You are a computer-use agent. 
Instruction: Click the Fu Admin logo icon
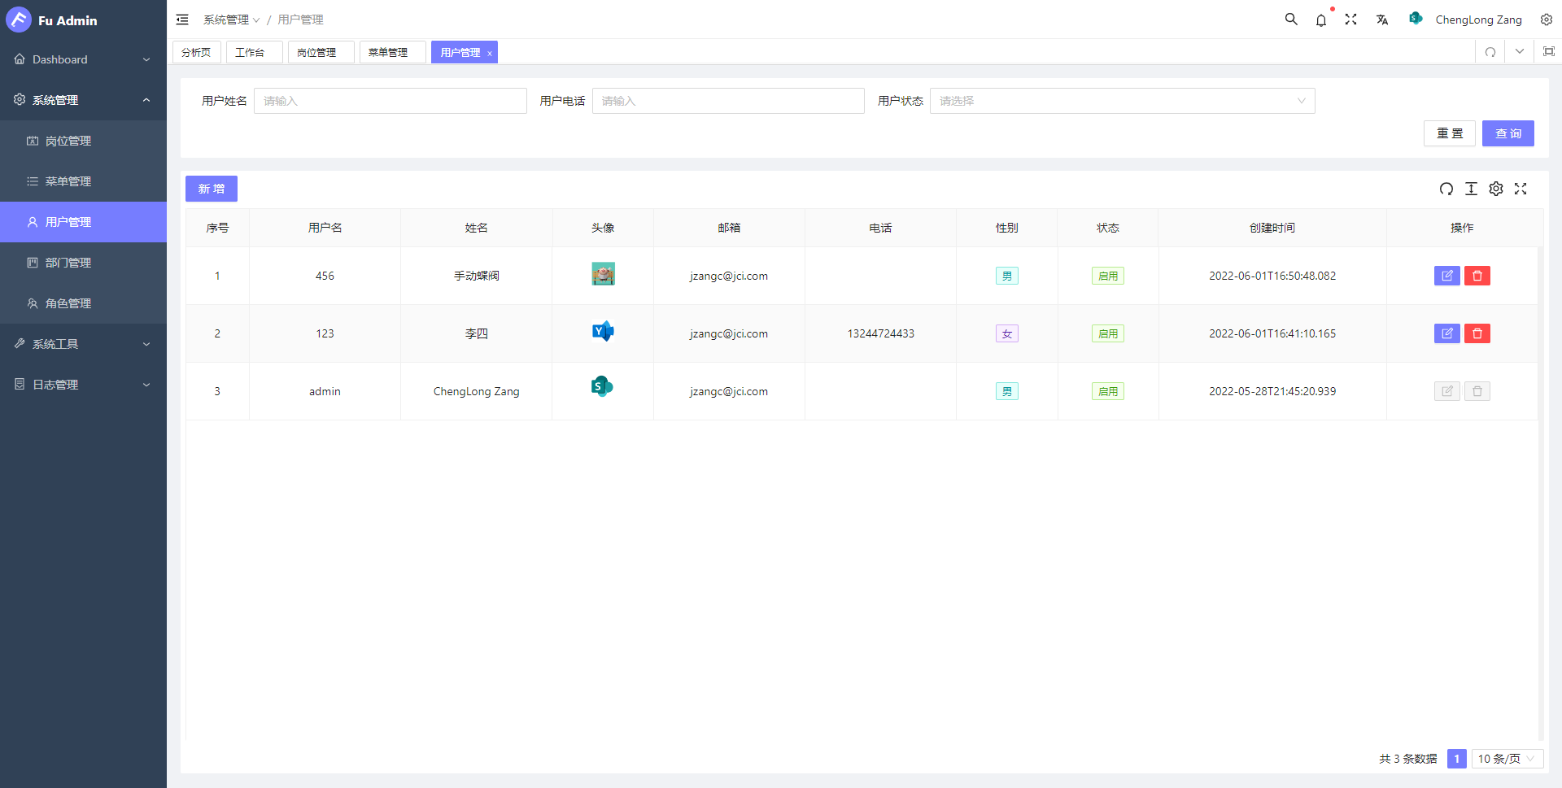click(18, 20)
